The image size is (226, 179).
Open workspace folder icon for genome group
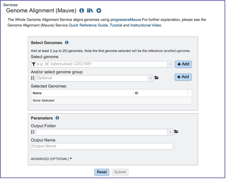pyautogui.click(x=157, y=78)
